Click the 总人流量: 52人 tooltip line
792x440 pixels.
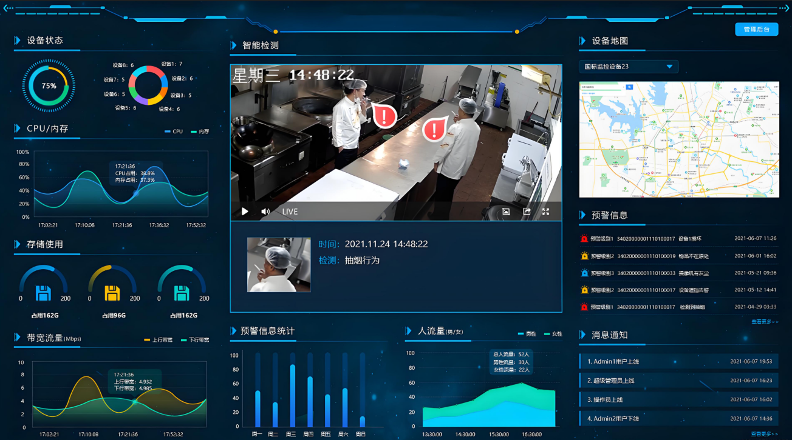click(x=511, y=354)
